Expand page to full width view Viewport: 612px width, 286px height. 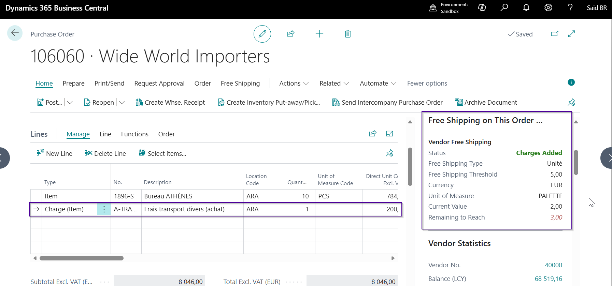coord(571,34)
